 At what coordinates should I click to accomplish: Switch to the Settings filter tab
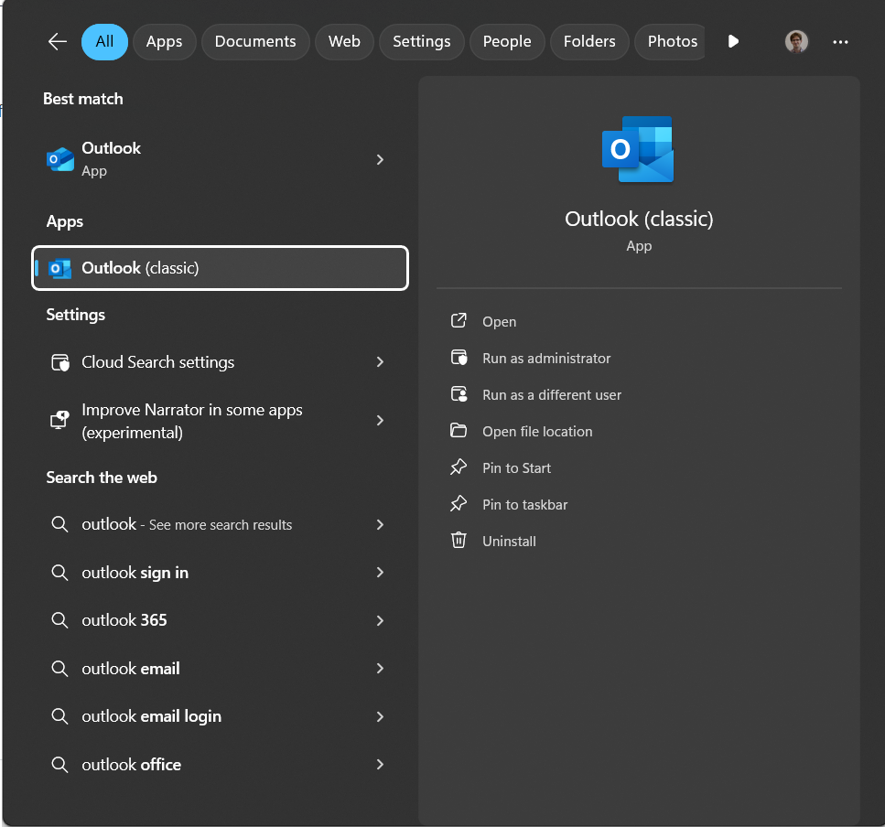[x=422, y=42]
